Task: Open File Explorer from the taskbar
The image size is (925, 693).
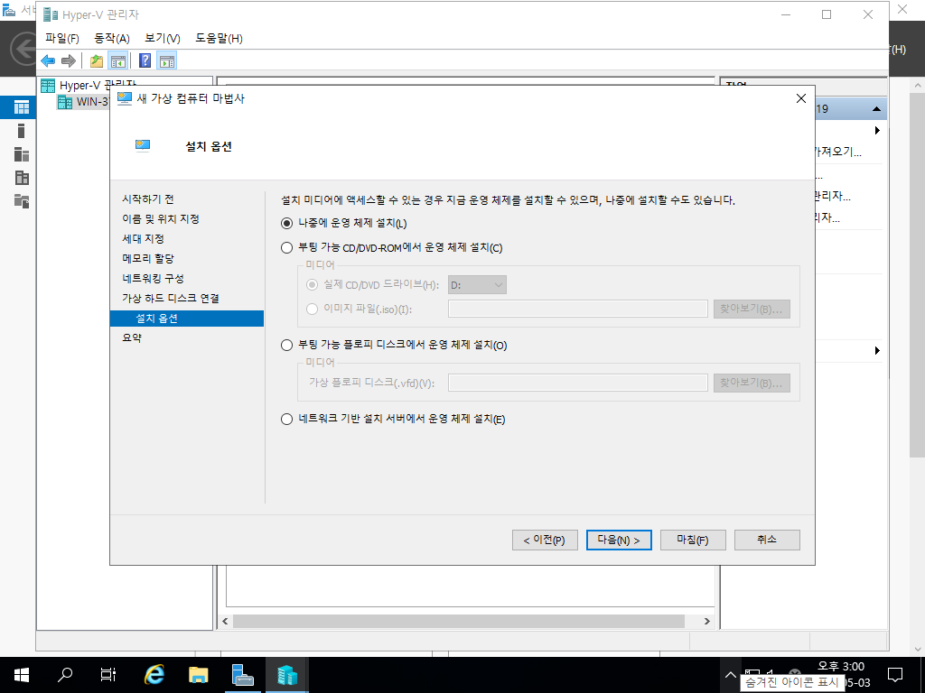Action: pyautogui.click(x=198, y=675)
